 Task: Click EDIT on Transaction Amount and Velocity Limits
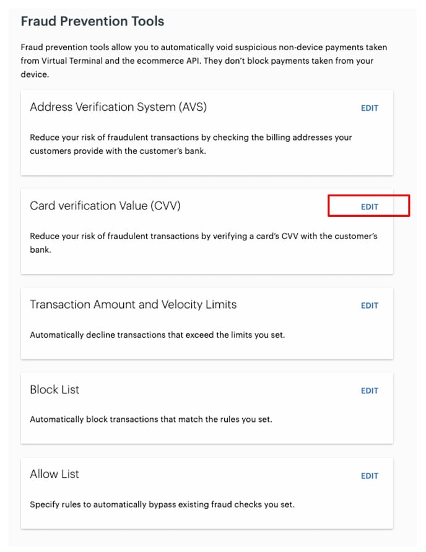tap(370, 305)
